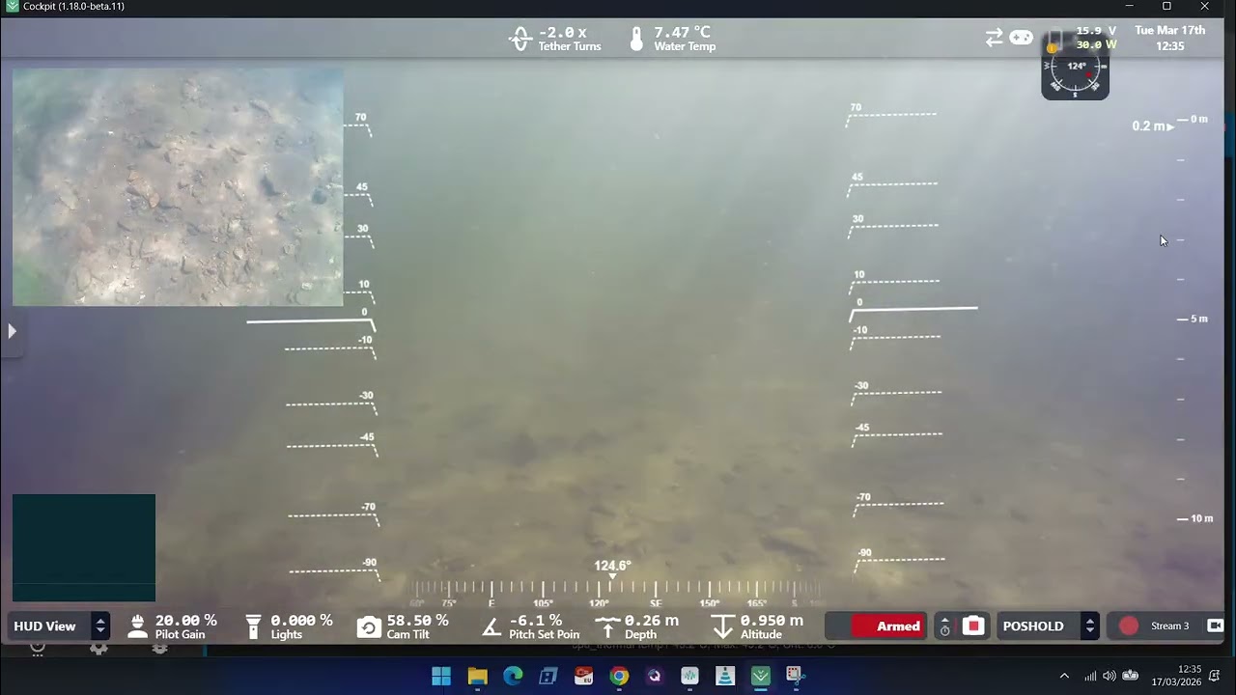Click the Cockpit logo in the title bar
The width and height of the screenshot is (1236, 695).
pyautogui.click(x=12, y=7)
